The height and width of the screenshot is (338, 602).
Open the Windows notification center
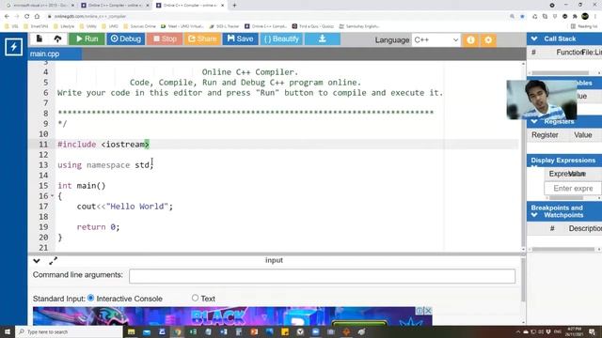[592, 331]
